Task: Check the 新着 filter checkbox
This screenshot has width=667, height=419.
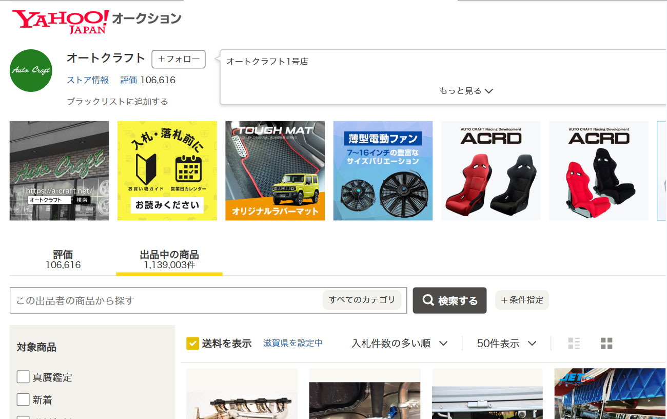Action: 23,399
